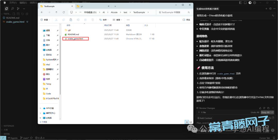Click the Cursor settings gear icon

click(x=254, y=3)
